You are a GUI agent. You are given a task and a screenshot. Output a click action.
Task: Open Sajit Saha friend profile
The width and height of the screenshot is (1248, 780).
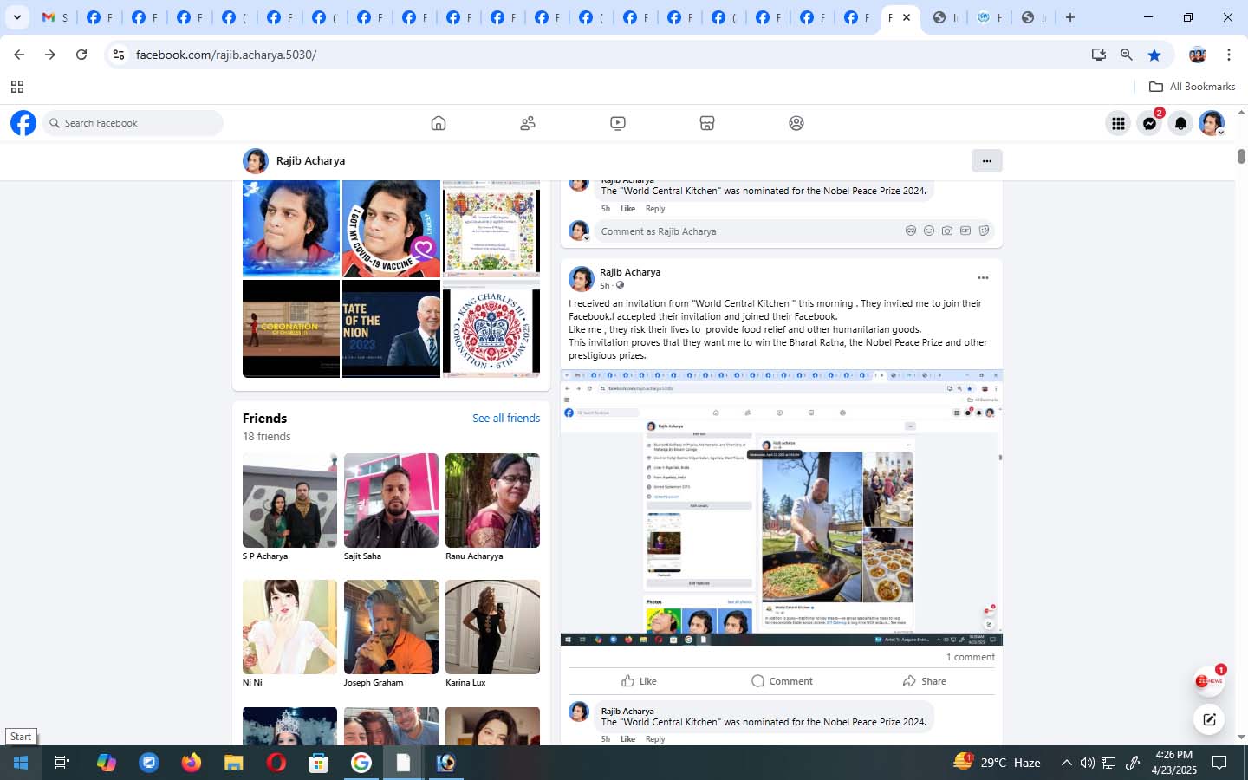391,500
